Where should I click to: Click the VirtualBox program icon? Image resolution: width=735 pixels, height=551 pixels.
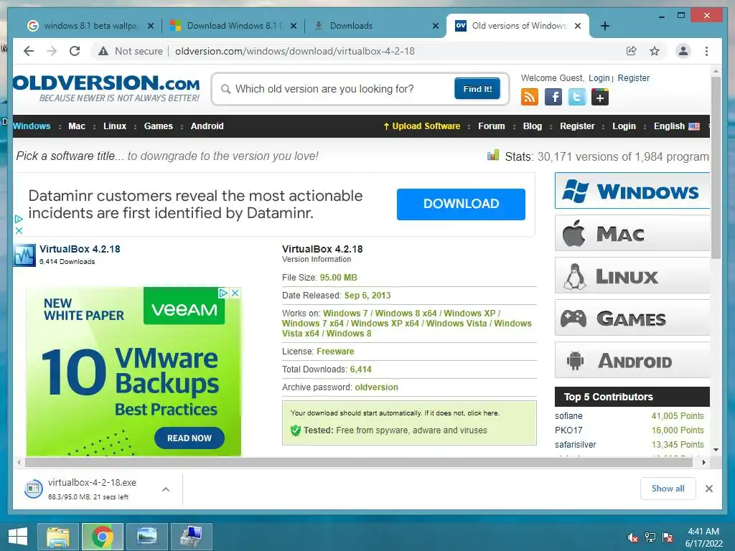coord(24,255)
